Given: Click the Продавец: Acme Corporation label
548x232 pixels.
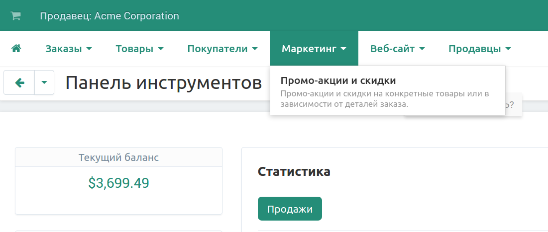Looking at the screenshot, I should pyautogui.click(x=109, y=16).
